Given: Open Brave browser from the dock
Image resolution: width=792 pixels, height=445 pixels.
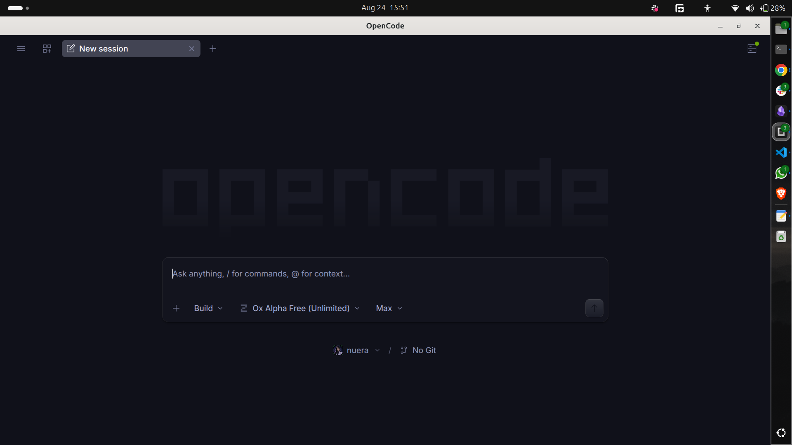Looking at the screenshot, I should 781,194.
